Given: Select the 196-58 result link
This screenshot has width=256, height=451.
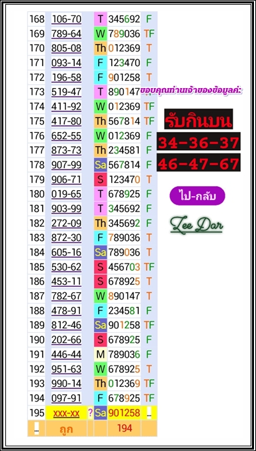Looking at the screenshot, I should pos(67,77).
